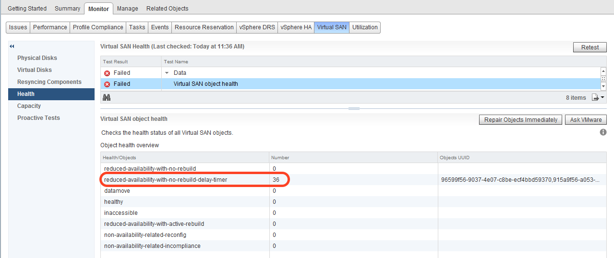Open the Performance sub-tab

(x=50, y=27)
